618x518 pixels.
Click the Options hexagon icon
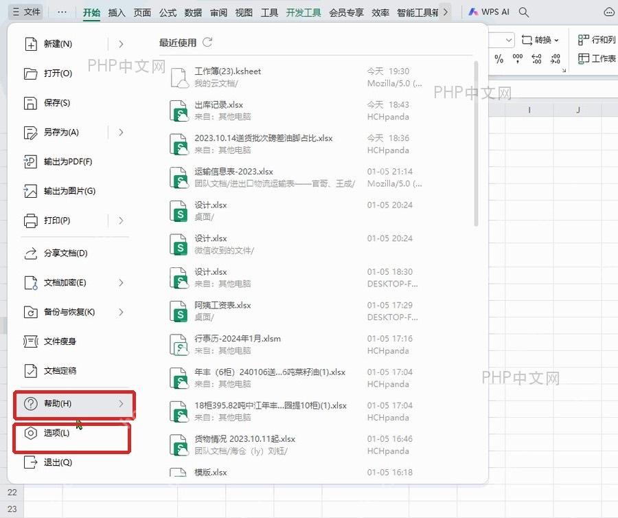coord(31,433)
